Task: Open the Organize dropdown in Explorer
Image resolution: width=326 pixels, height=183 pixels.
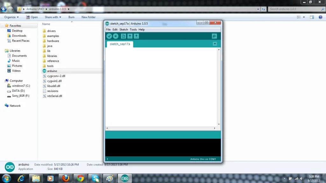Action: (11, 17)
